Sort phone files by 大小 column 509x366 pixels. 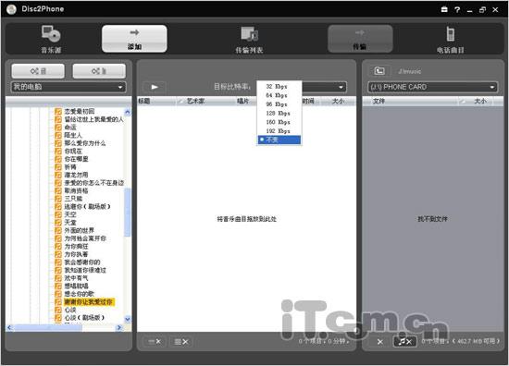480,101
